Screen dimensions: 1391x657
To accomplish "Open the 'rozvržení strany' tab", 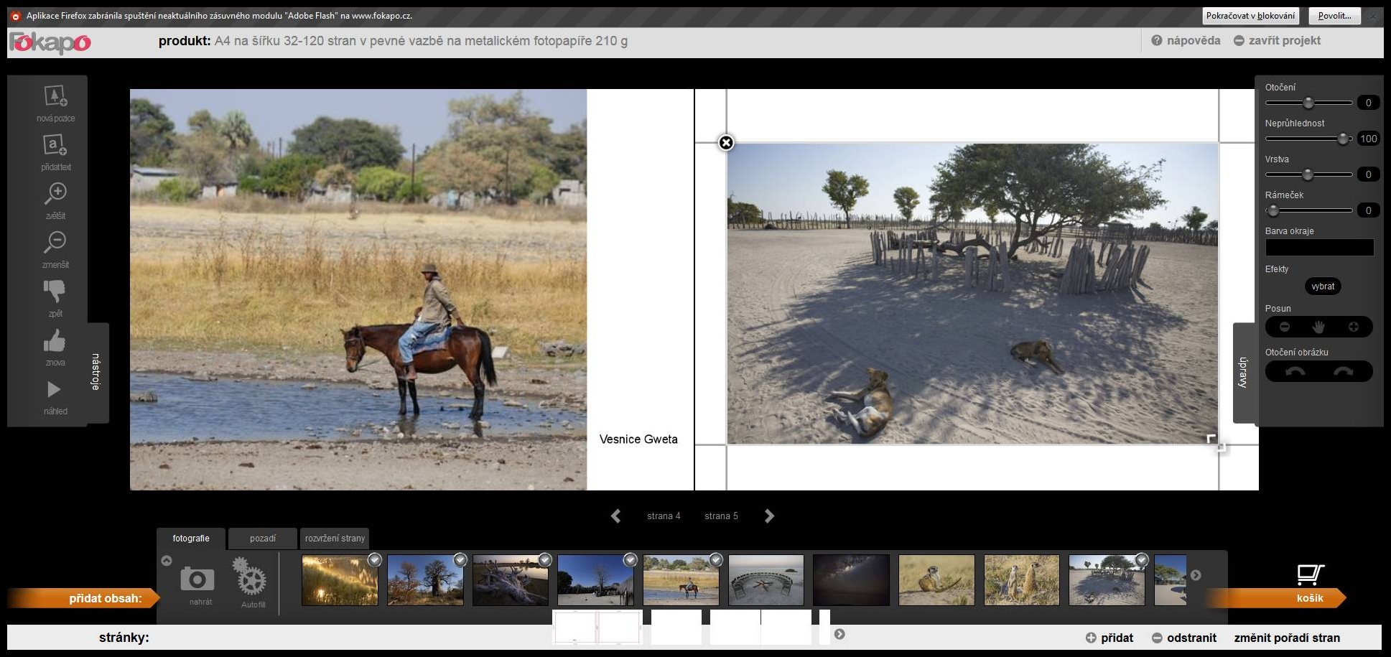I will click(335, 539).
